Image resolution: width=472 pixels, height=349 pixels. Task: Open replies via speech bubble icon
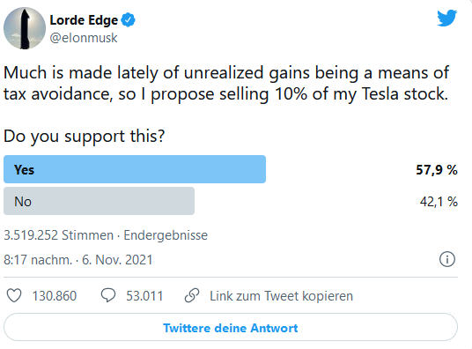108,295
